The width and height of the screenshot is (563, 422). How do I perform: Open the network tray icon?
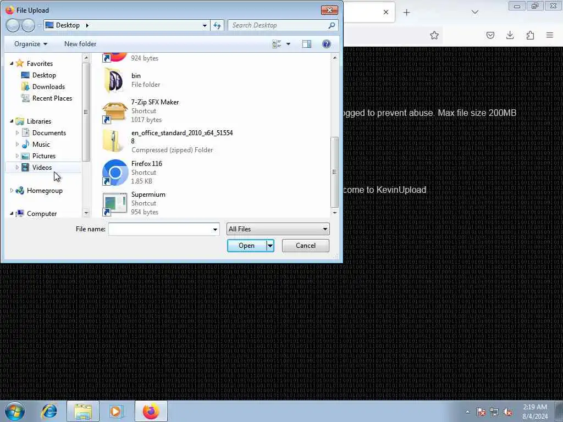[x=494, y=412]
